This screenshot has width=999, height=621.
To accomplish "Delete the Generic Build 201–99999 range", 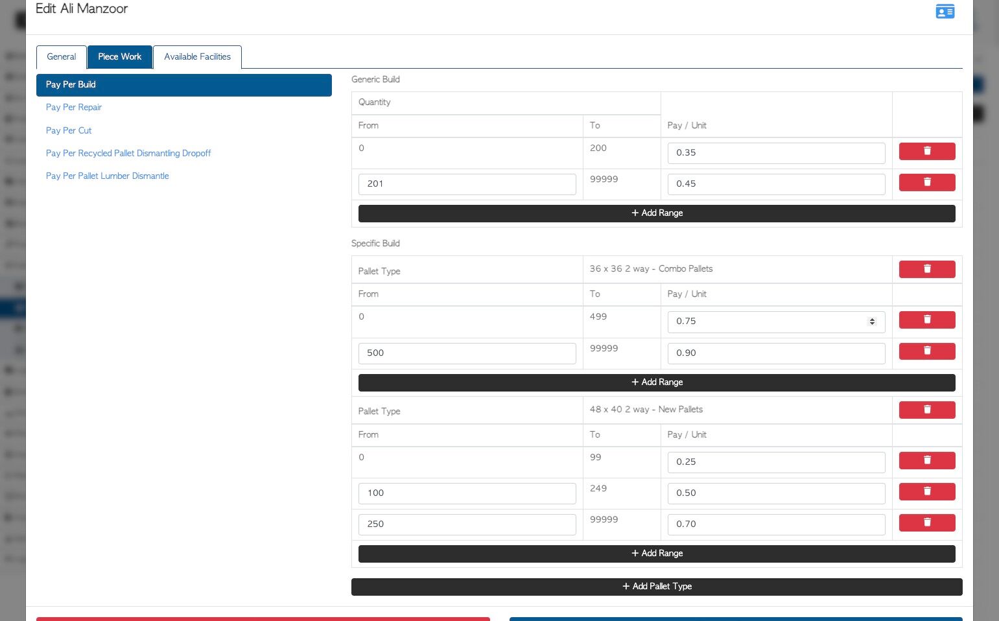I will (x=927, y=182).
